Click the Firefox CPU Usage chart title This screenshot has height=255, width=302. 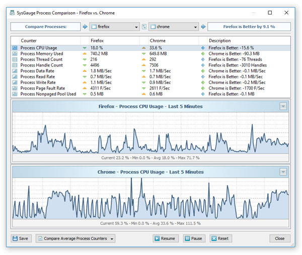click(x=150, y=107)
